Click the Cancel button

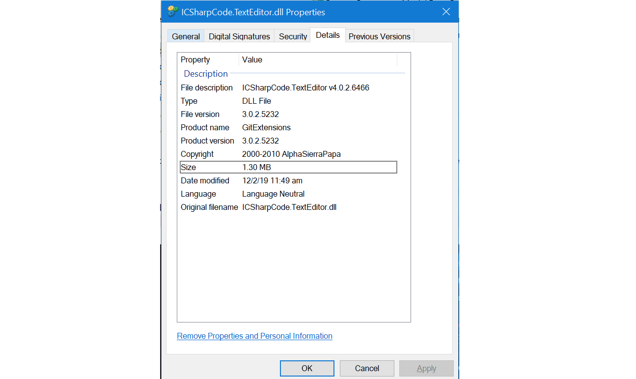(367, 368)
